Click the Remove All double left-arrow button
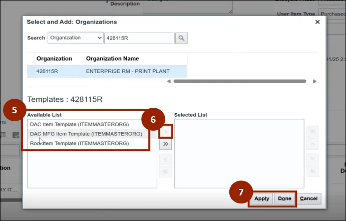Screen dimensions: 346x221 tap(165, 170)
